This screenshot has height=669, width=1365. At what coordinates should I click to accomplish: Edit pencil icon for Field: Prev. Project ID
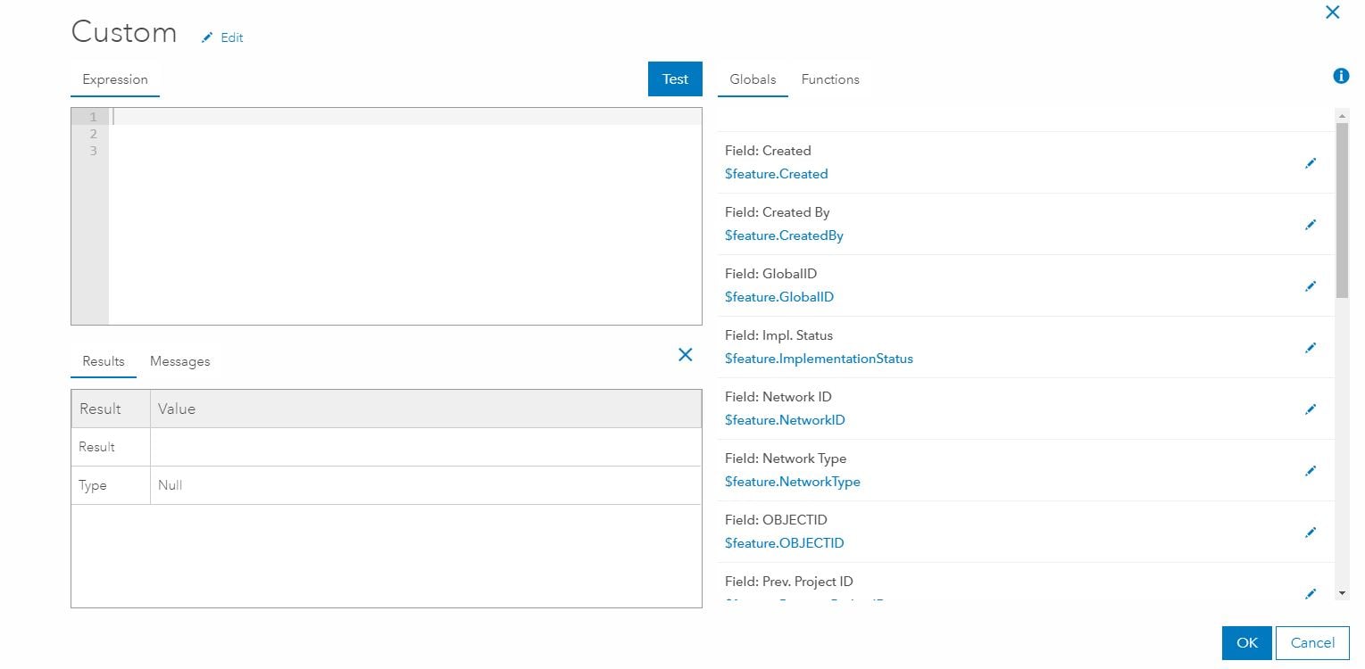pos(1311,594)
